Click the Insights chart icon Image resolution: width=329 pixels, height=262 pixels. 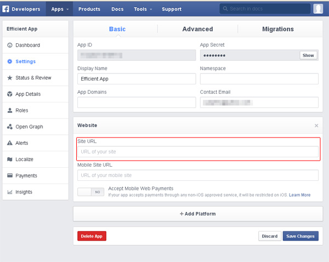(10, 192)
